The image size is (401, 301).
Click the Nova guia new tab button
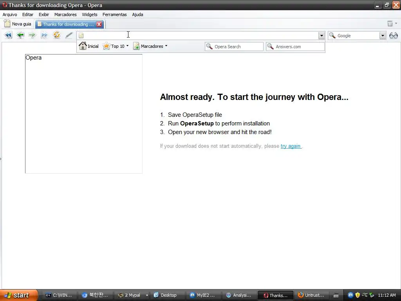pos(18,24)
